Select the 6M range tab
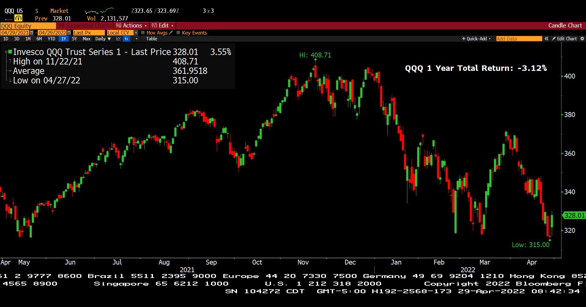Viewport: 586px width, 307px height. [39, 39]
